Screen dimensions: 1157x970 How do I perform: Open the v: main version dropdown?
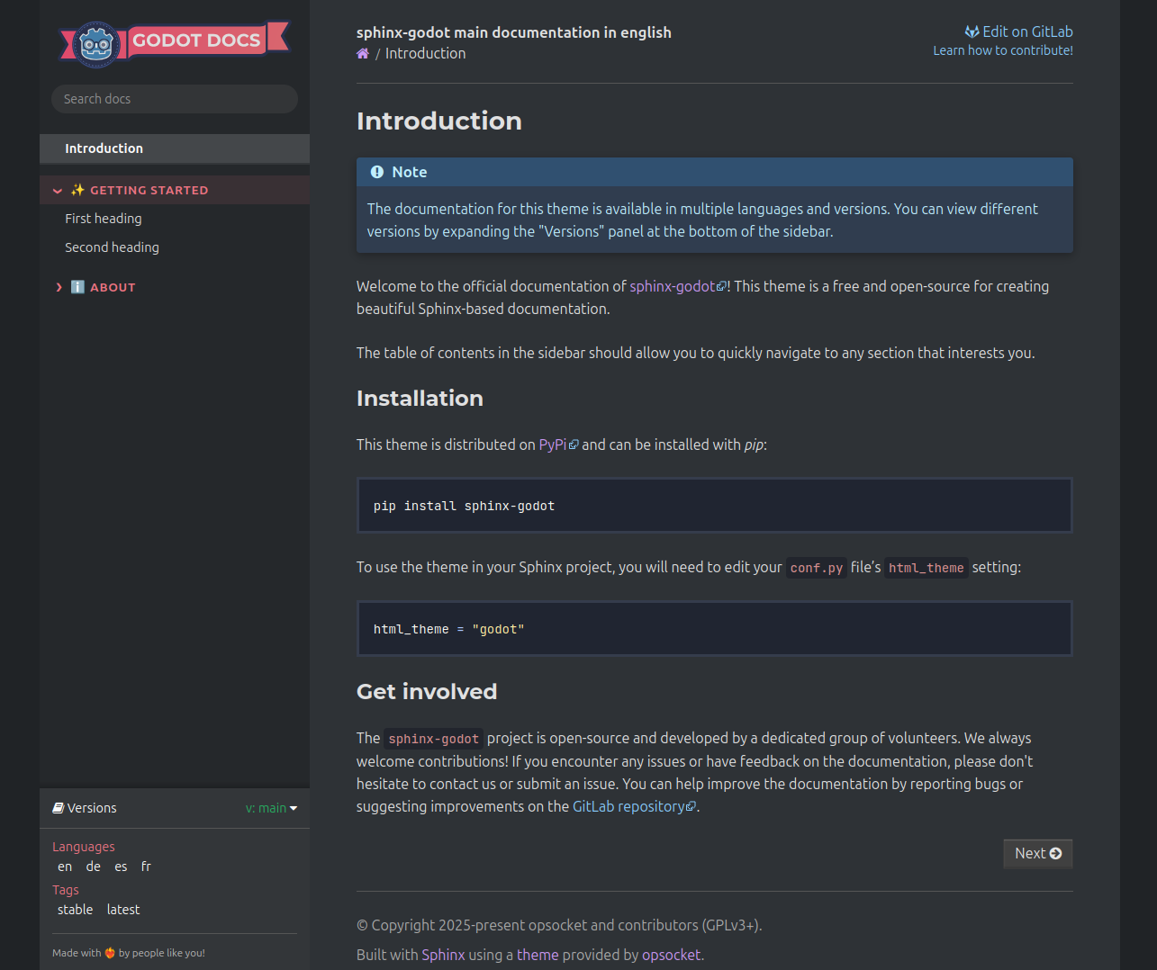click(x=271, y=808)
